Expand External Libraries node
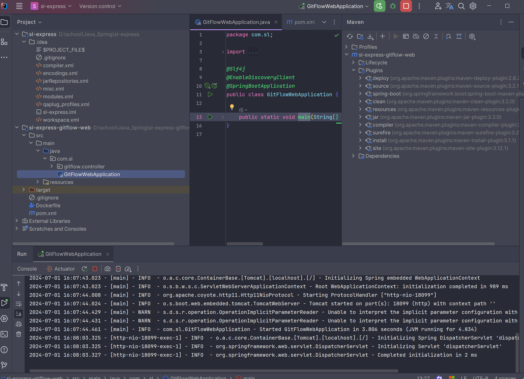The width and height of the screenshot is (524, 379). pyautogui.click(x=17, y=221)
